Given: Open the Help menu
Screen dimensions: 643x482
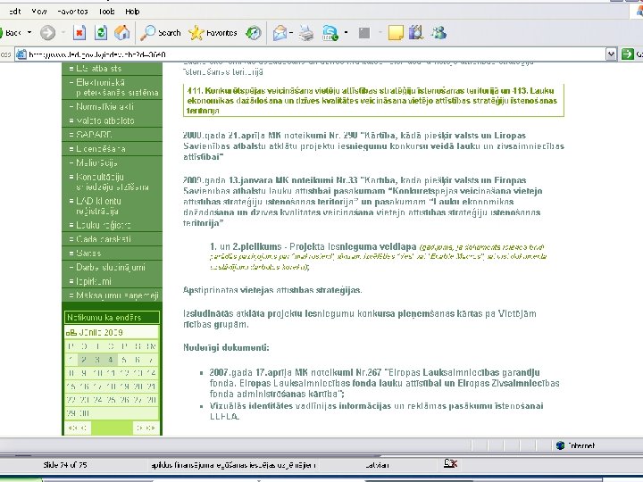Looking at the screenshot, I should (x=132, y=12).
